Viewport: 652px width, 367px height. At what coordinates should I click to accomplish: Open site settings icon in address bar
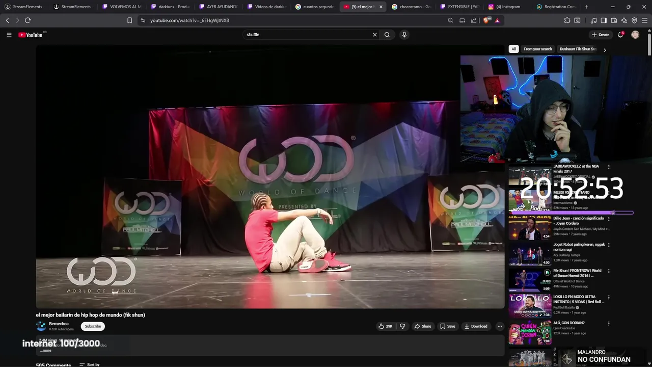pyautogui.click(x=143, y=20)
